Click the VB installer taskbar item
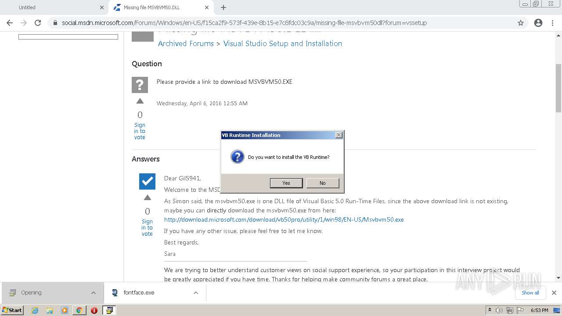This screenshot has height=316, width=562. (x=109, y=310)
